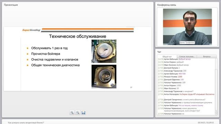Click the message from Дмитрий Балуев: 2
This screenshot has width=221, height=124.
pyautogui.click(x=169, y=68)
